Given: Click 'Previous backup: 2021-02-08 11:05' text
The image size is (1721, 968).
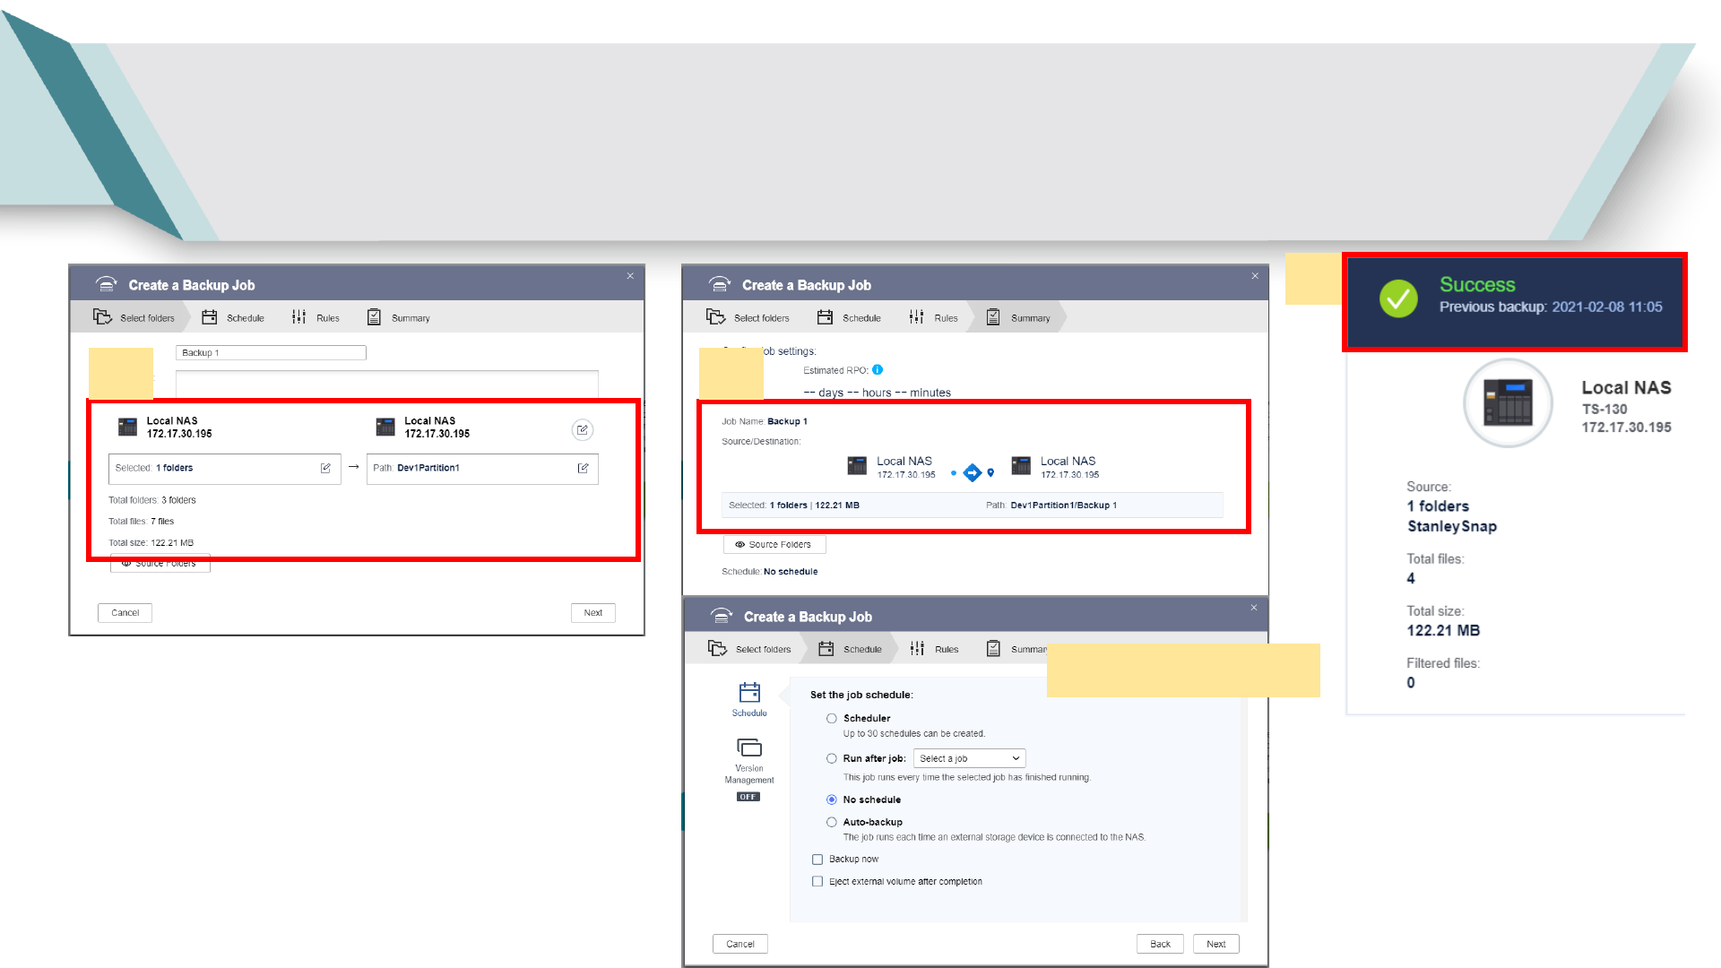Looking at the screenshot, I should click(x=1551, y=307).
